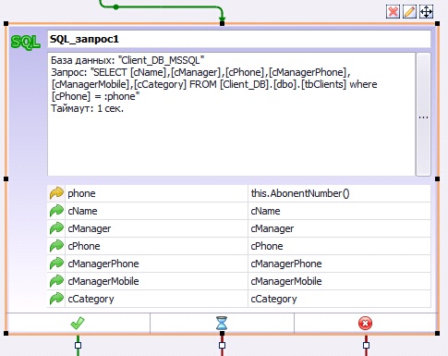This screenshot has height=356, width=448.
Task: Click the red error output icon
Action: 366,324
